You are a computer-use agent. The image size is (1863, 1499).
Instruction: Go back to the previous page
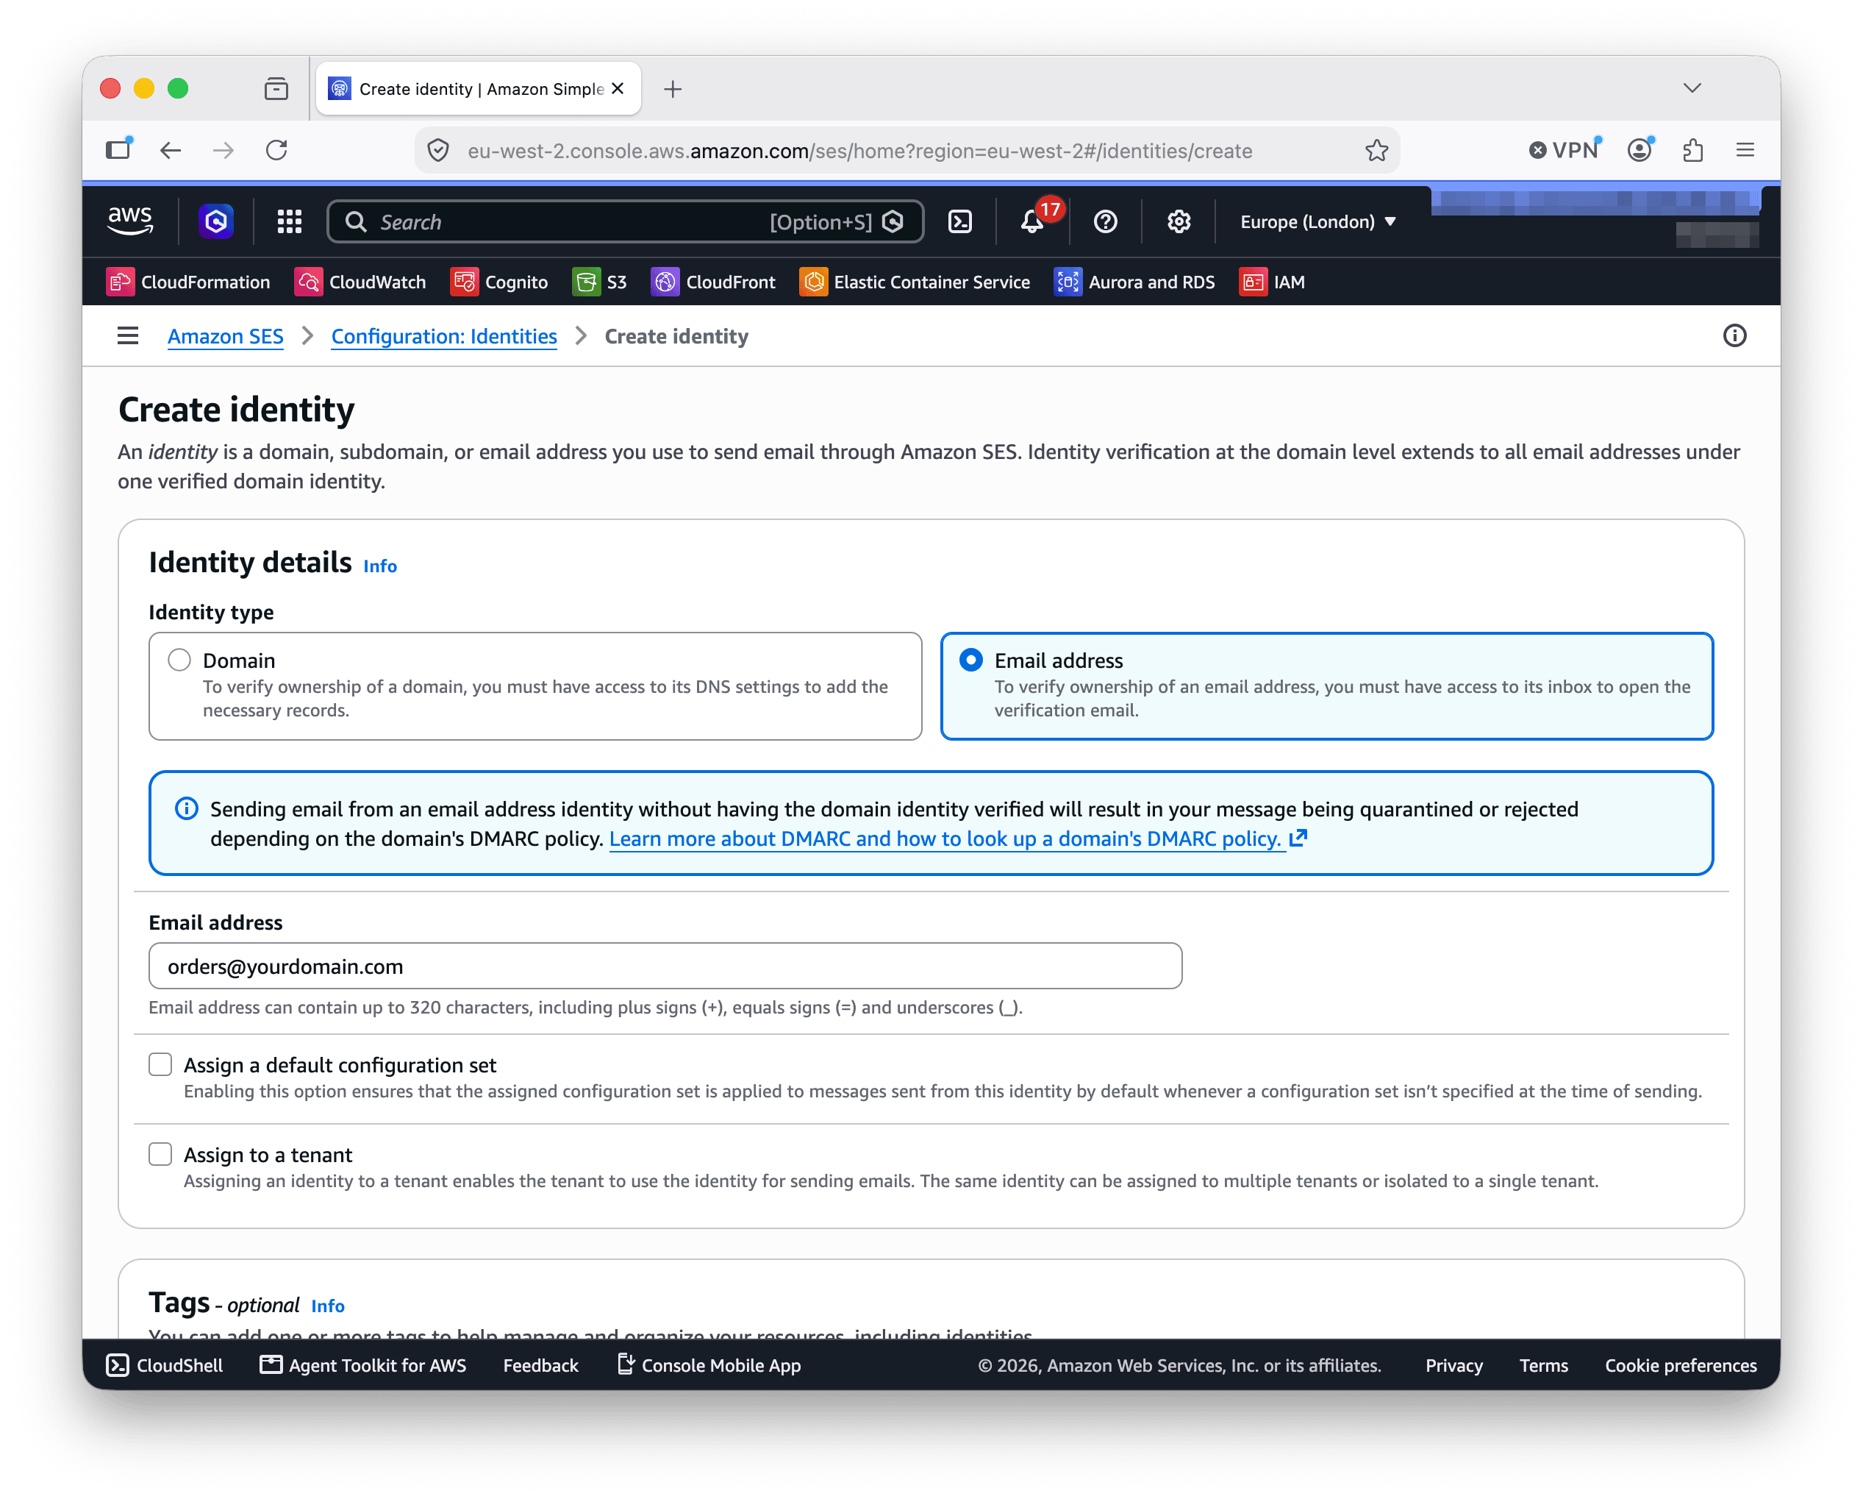[171, 151]
